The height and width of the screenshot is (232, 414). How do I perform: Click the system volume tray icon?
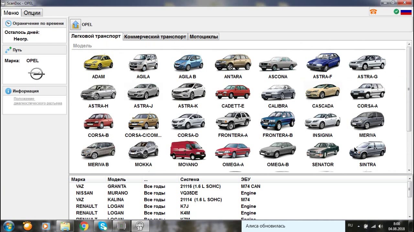click(380, 226)
